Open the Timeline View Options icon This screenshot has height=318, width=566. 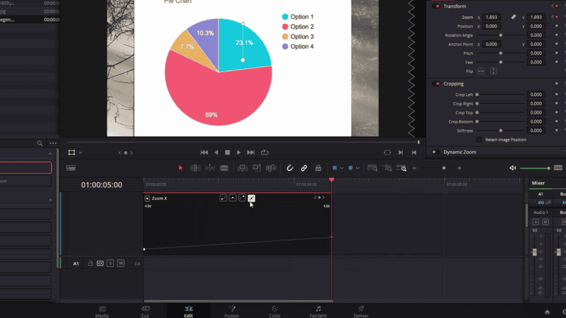point(71,168)
